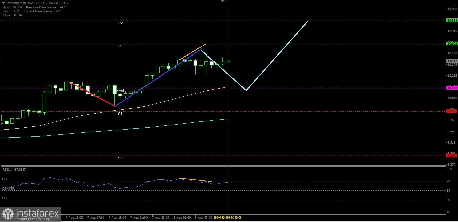Click the 8 Aug 03:00 time axis label

coord(204,218)
